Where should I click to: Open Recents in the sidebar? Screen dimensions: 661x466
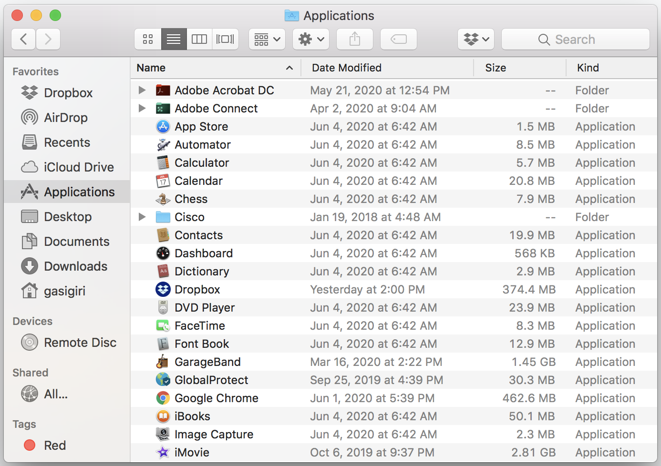(67, 142)
